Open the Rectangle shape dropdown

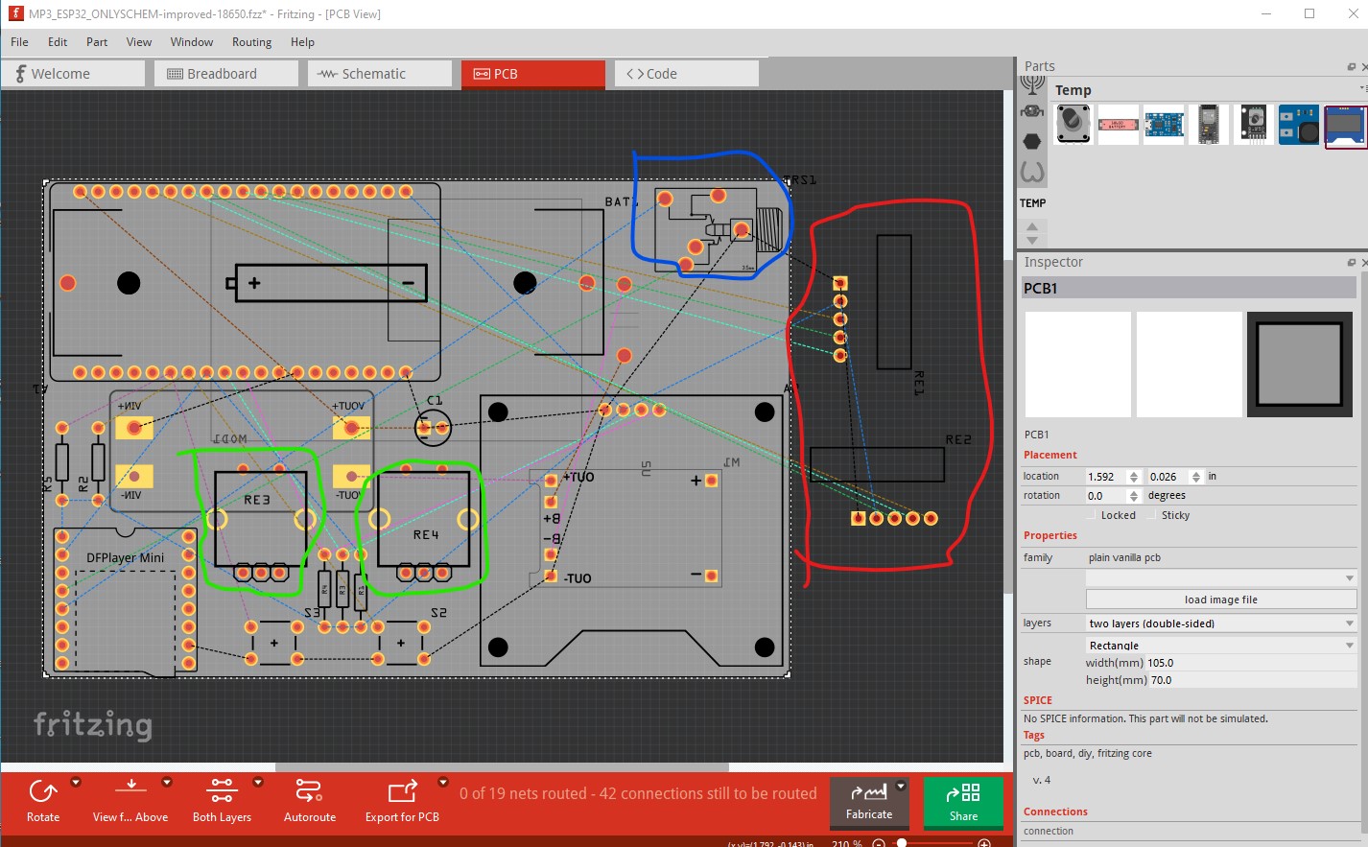tap(1221, 646)
